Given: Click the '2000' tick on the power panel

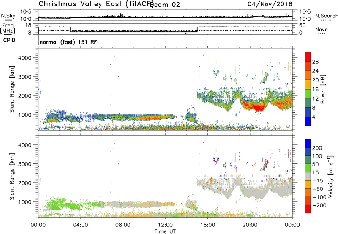Looking at the screenshot, I should click(25, 95).
